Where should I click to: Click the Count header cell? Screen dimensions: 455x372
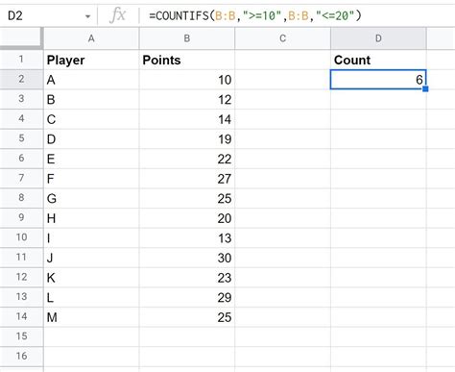(378, 60)
